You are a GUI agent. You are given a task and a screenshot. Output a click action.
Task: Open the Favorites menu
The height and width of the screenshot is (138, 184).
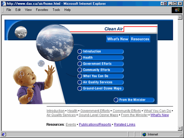click(42, 10)
